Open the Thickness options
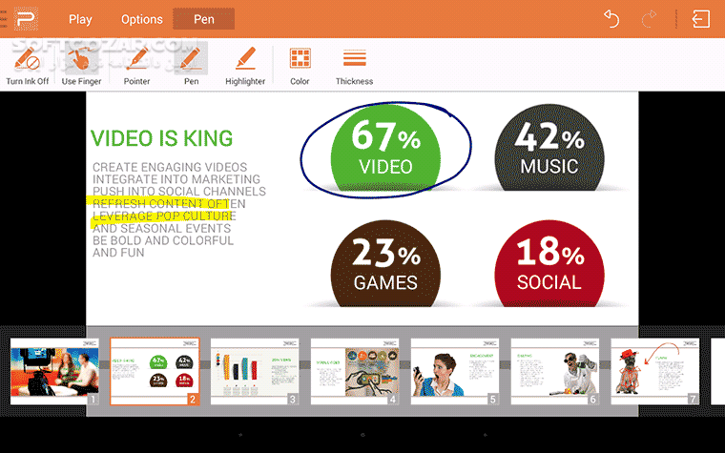This screenshot has height=453, width=725. click(354, 65)
